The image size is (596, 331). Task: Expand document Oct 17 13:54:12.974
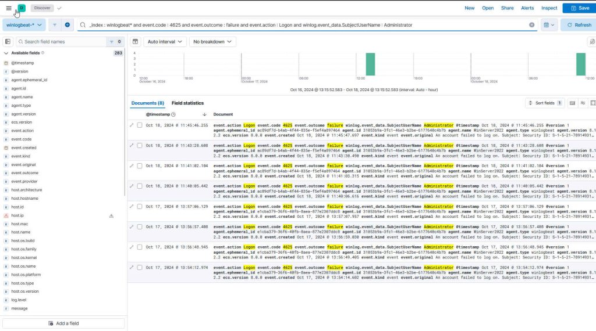[132, 267]
